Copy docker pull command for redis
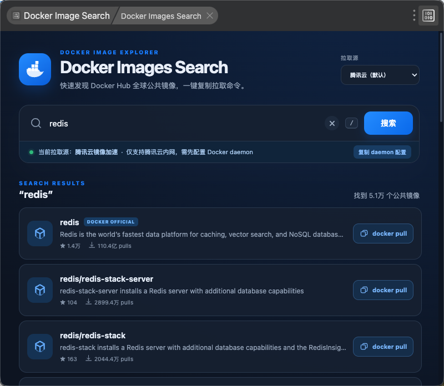The height and width of the screenshot is (386, 444). click(383, 233)
